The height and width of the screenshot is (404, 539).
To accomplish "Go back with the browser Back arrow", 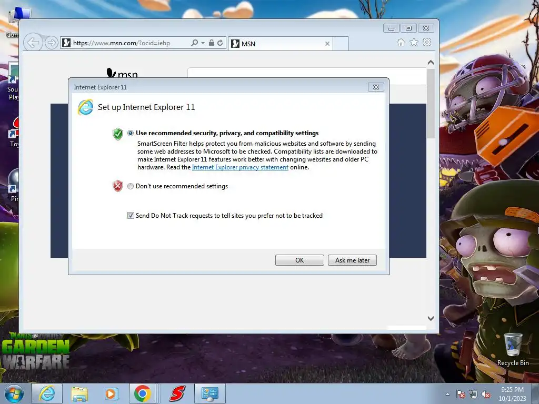I will point(33,43).
